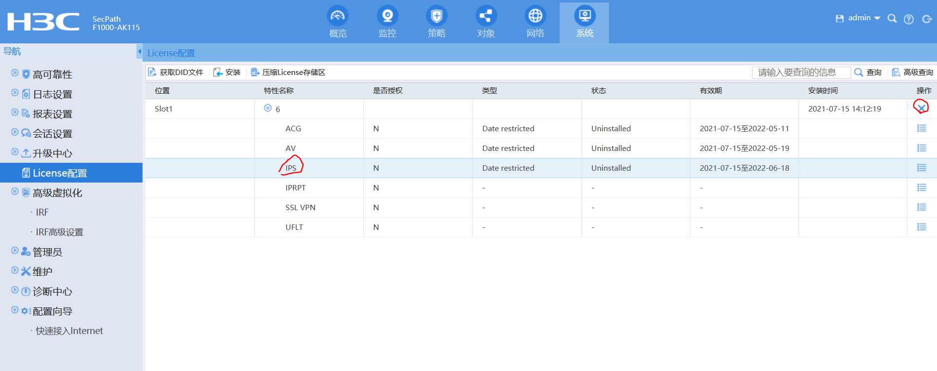The image size is (937, 371).
Task: Click 压缩License存储区 button
Action: (288, 73)
